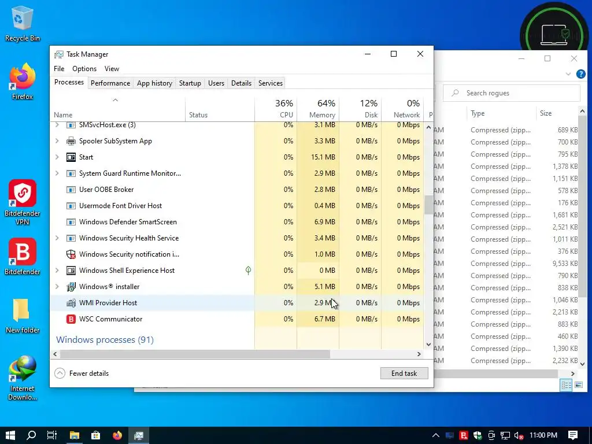Click the Windows Shell Experience Host icon
Image resolution: width=592 pixels, height=444 pixels.
(71, 271)
